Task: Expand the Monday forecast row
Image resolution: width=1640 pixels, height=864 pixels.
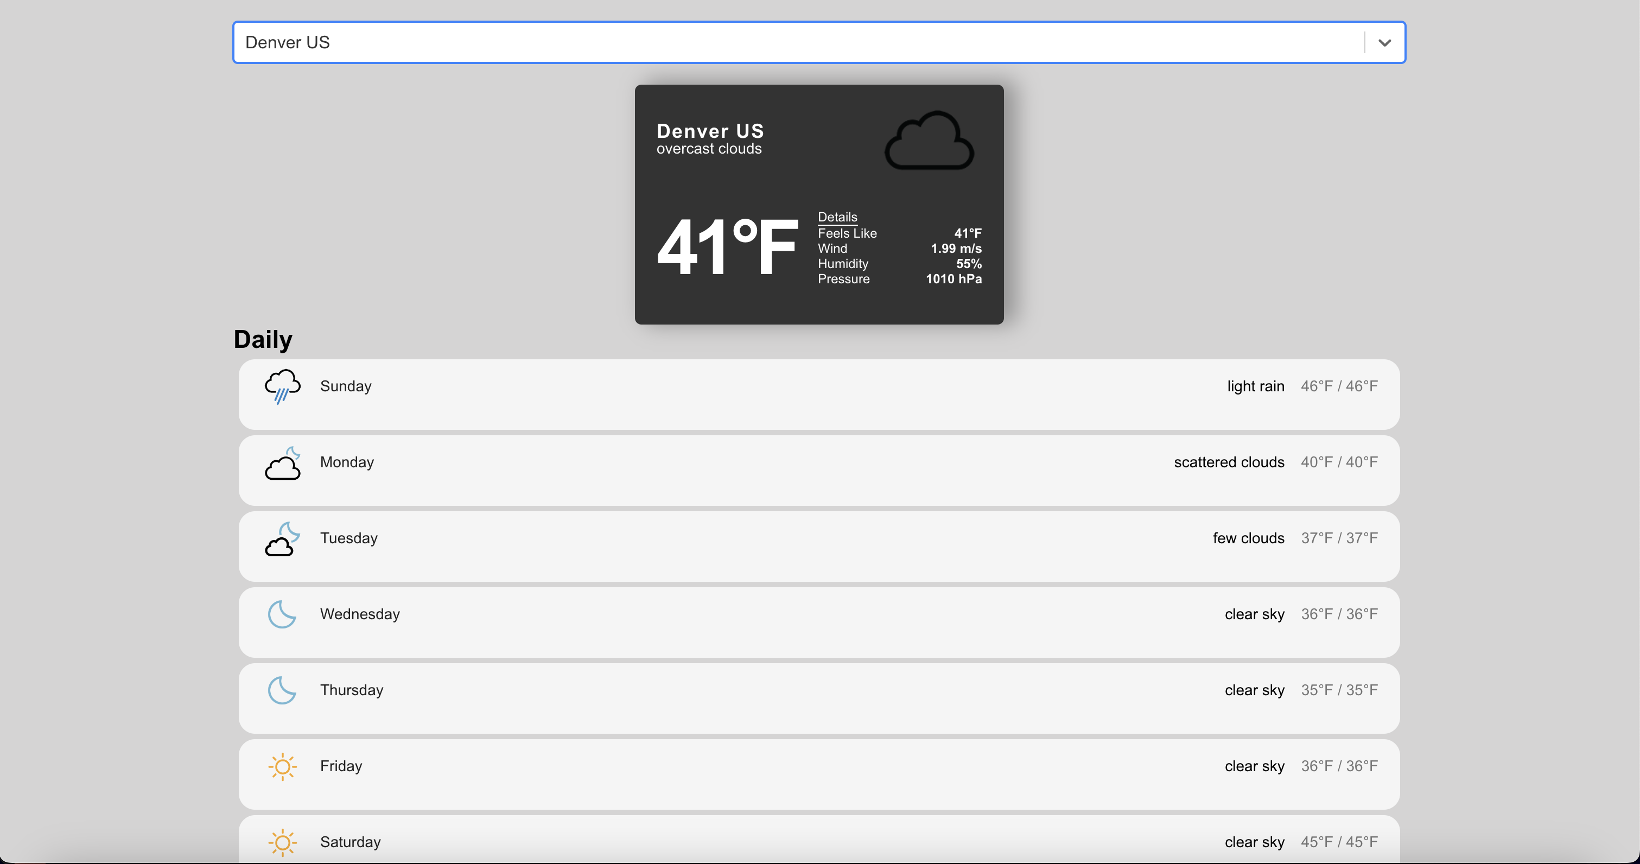Action: tap(819, 470)
